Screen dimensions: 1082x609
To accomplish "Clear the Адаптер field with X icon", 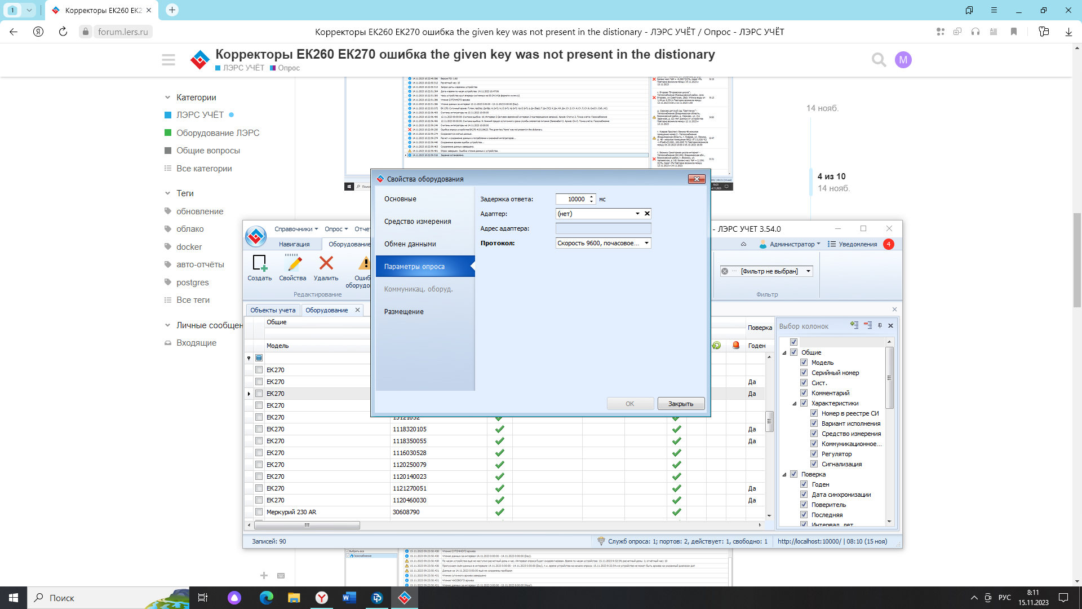I will [x=647, y=214].
